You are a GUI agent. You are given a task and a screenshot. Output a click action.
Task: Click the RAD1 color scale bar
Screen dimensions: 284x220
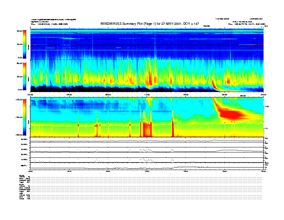coord(24,76)
